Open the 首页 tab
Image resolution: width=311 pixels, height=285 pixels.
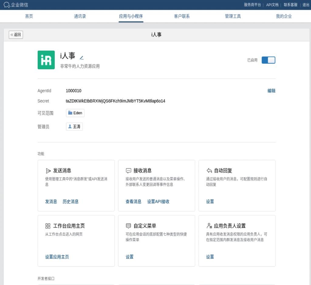(29, 16)
